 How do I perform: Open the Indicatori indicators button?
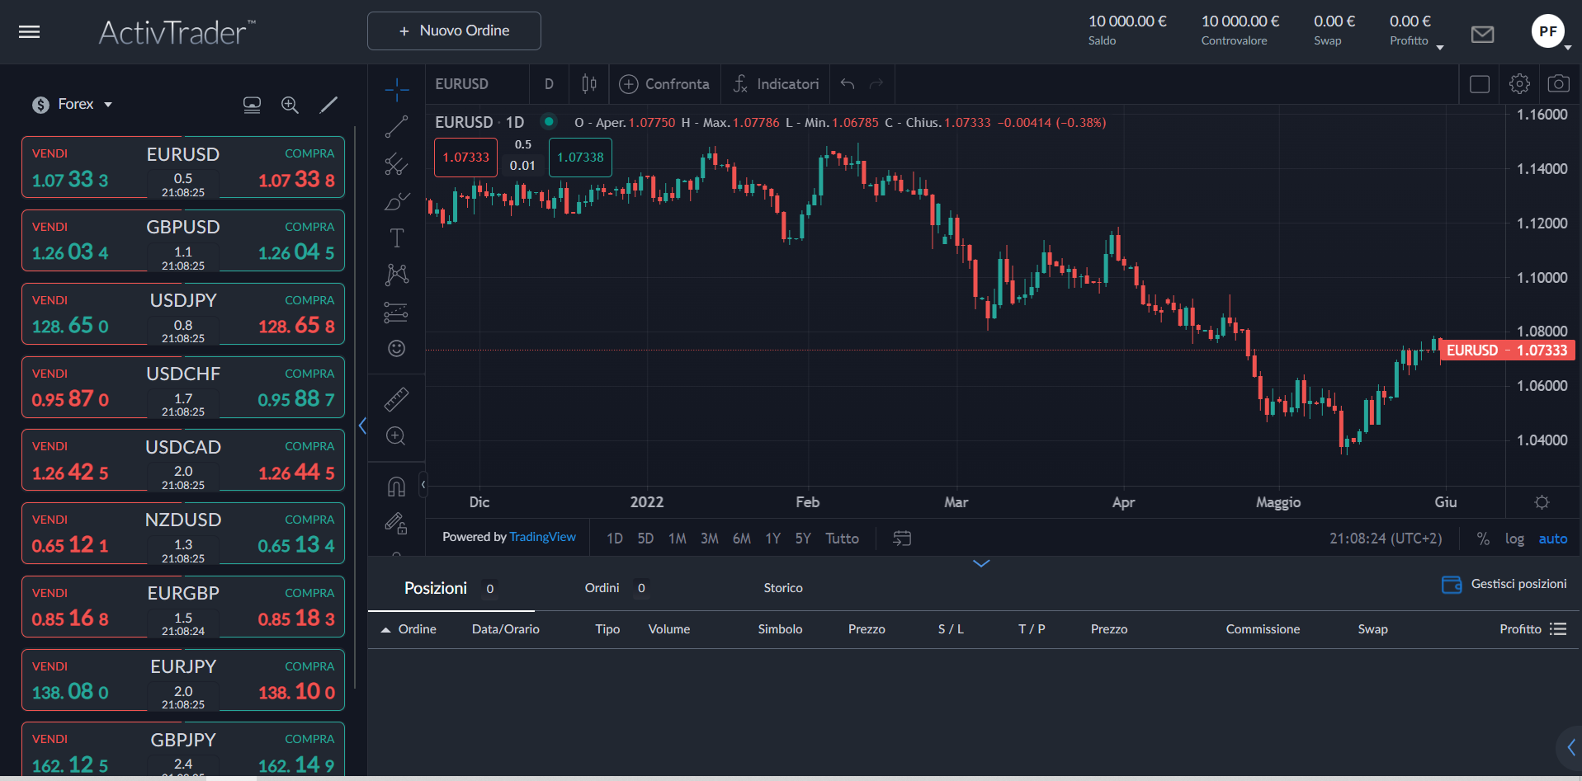[x=776, y=84]
